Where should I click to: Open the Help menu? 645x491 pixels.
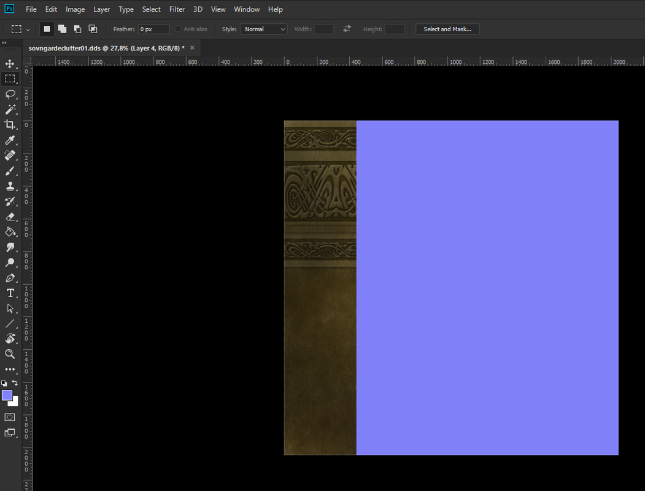[x=275, y=9]
